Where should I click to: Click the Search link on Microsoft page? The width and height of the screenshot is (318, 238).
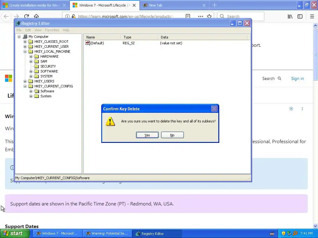tap(271, 78)
